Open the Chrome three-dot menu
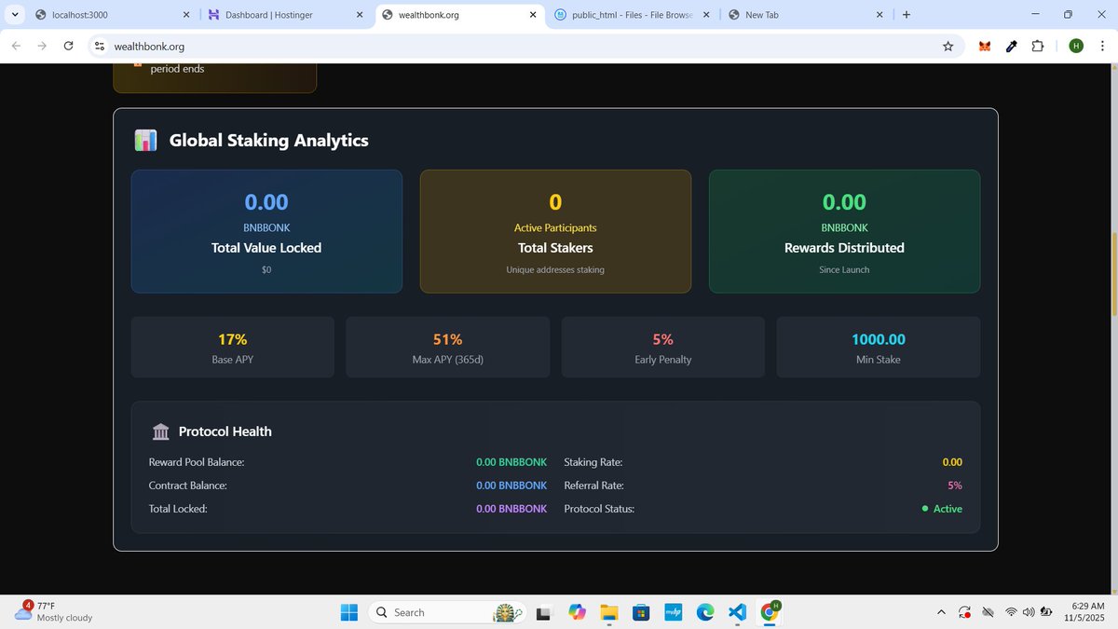This screenshot has height=629, width=1118. (1102, 46)
